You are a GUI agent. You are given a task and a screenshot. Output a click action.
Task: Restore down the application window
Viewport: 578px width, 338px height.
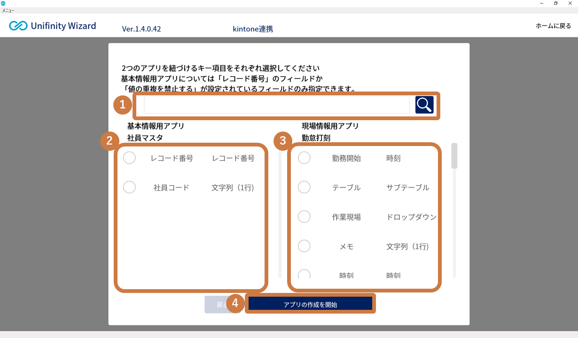(555, 3)
